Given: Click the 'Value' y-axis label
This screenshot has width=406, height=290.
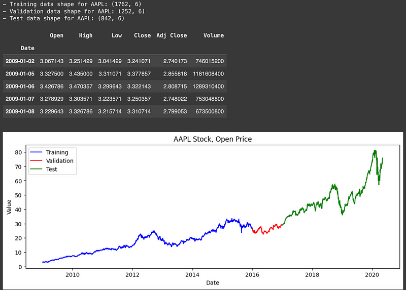Looking at the screenshot, I should point(9,207).
